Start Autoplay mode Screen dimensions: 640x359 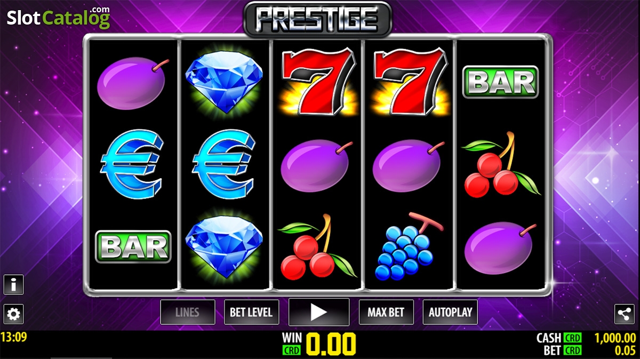click(x=450, y=312)
